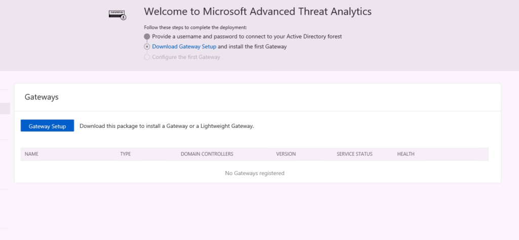The image size is (519, 240).
Task: Click the Configure the first Gateway step text
Action: tap(186, 57)
